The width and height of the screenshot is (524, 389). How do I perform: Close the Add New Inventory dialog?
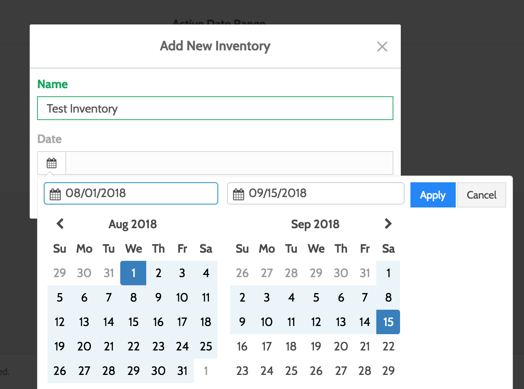point(382,47)
